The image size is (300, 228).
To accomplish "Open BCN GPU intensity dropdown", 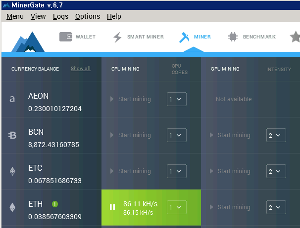I will click(x=276, y=135).
